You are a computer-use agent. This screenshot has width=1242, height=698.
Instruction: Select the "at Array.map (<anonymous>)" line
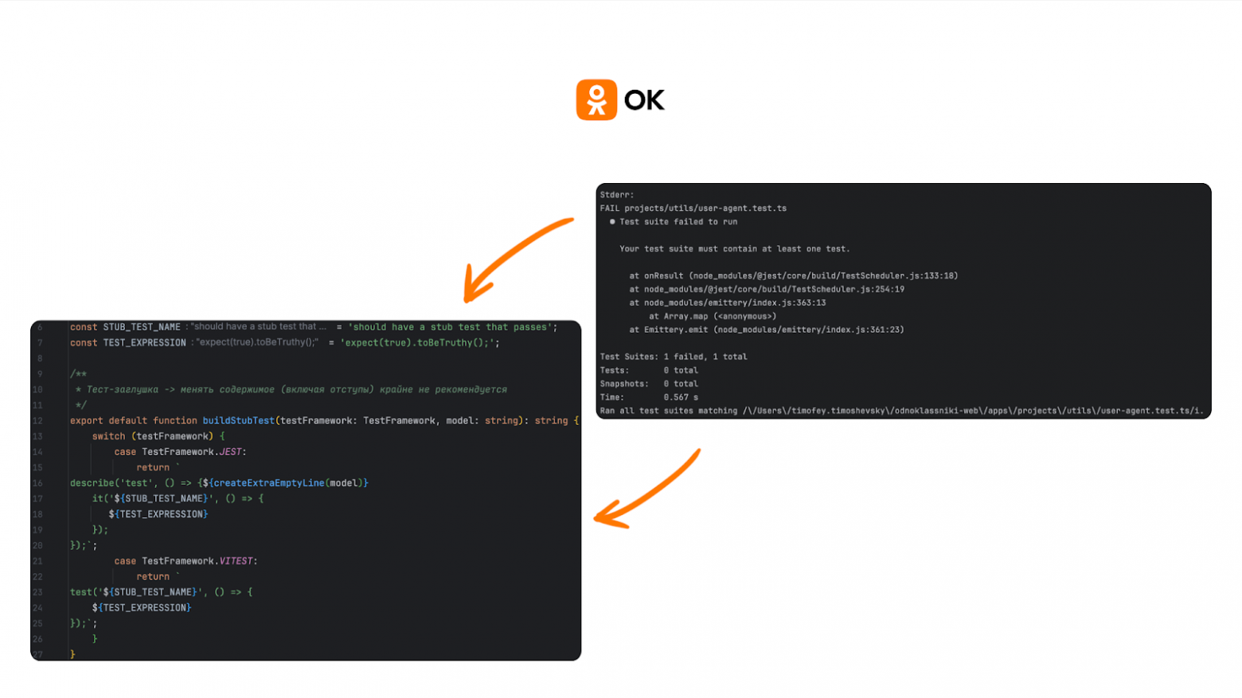(x=713, y=317)
